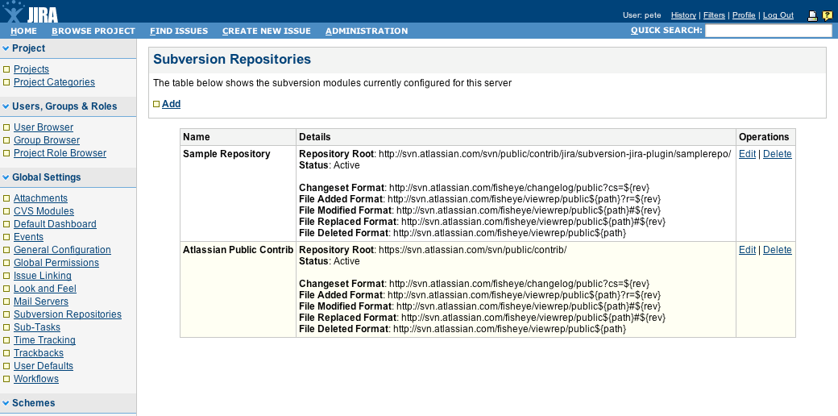Screen dimensions: 838x416
Task: Open the help icon in header
Action: pos(828,15)
